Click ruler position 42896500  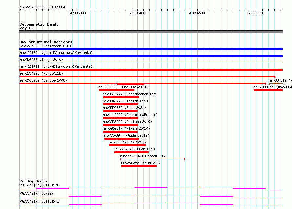click(x=197, y=13)
